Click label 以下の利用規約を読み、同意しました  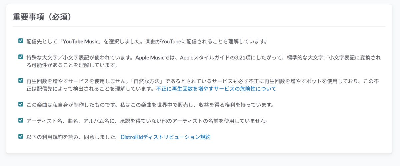73,137
